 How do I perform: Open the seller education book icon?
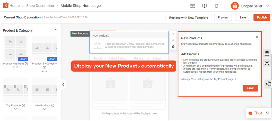(x=205, y=6)
